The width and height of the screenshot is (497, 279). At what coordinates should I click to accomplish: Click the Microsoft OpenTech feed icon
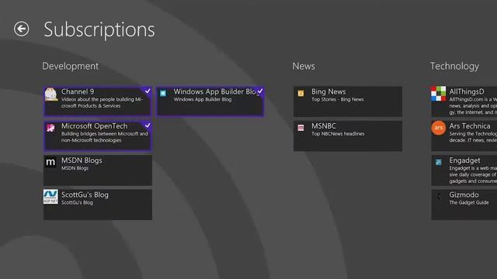(50, 128)
